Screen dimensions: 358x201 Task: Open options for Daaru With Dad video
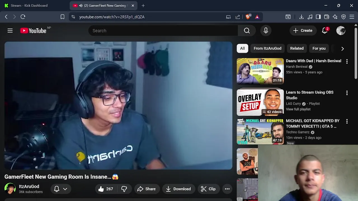tap(347, 61)
